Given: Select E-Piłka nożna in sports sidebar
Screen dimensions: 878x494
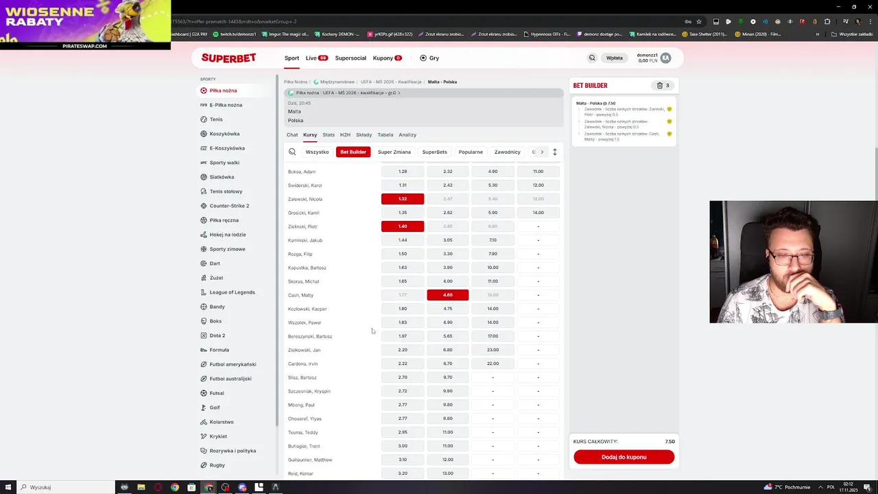Looking at the screenshot, I should click(221, 105).
